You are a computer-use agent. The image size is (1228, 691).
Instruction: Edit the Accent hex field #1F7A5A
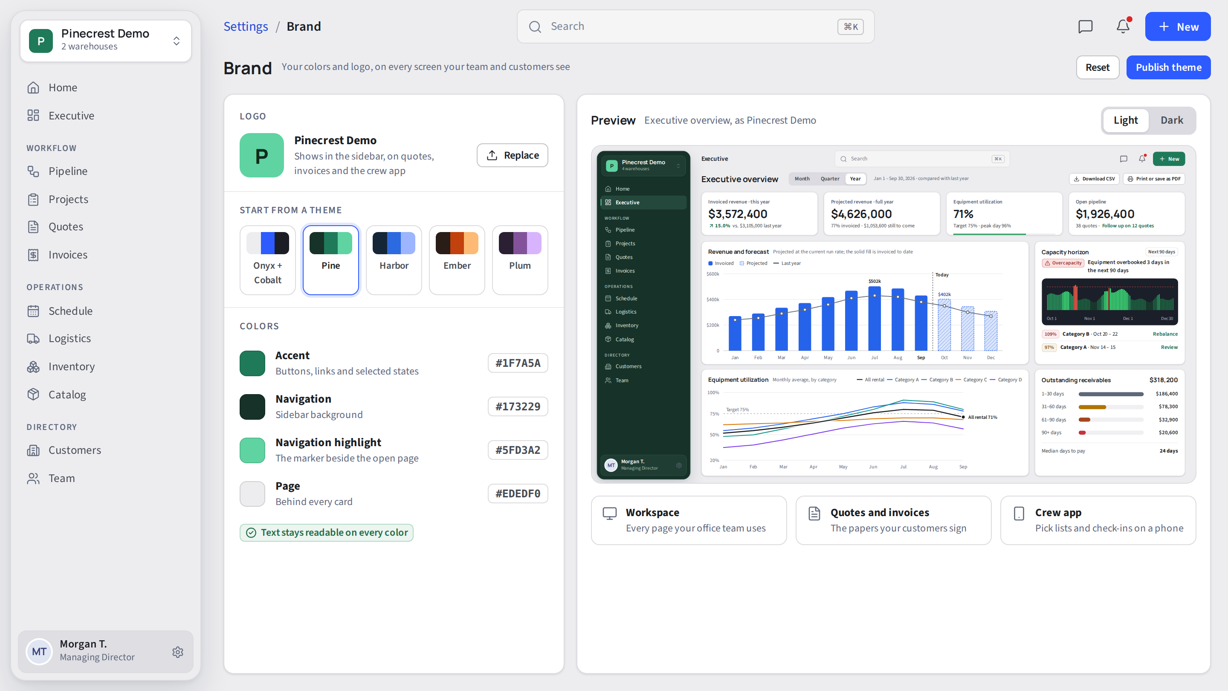[x=518, y=363]
